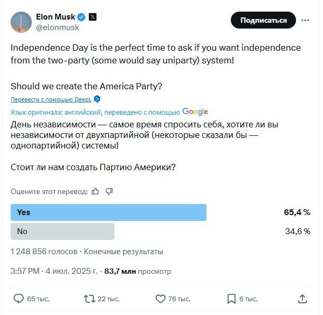Rate translation with thumbs up
323x315 pixels.
(x=95, y=191)
